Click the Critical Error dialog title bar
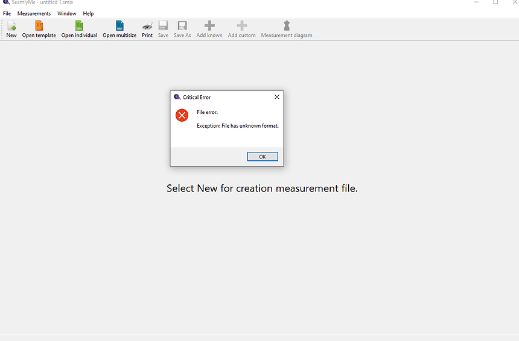 pos(223,97)
